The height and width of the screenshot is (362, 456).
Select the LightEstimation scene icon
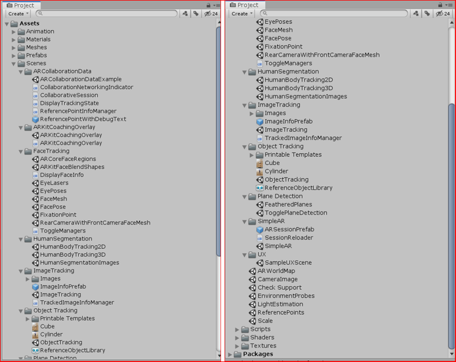252,304
